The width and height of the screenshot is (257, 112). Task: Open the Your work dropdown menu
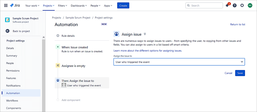coord(32,5)
